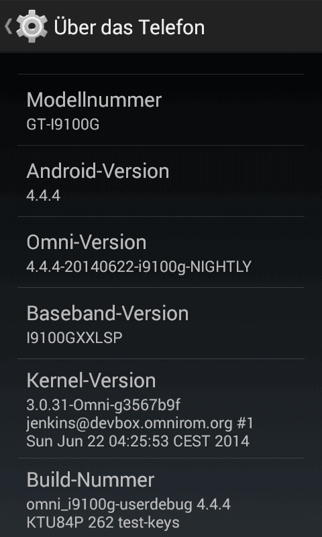Tap the Android-Version label

(x=98, y=171)
